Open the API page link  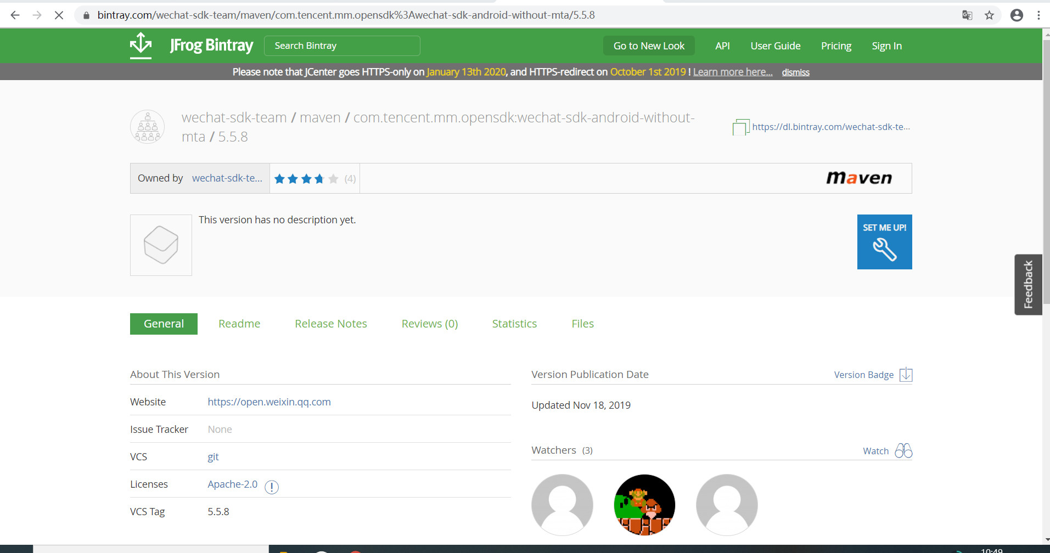pyautogui.click(x=722, y=46)
